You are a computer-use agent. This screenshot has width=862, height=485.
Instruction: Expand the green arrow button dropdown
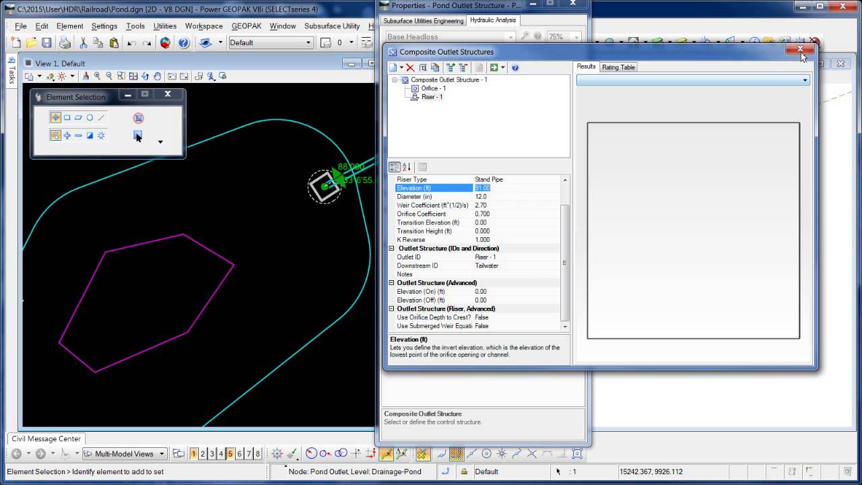[502, 67]
